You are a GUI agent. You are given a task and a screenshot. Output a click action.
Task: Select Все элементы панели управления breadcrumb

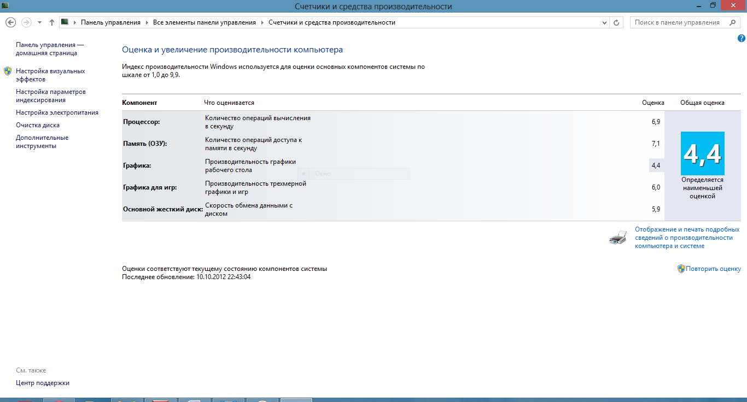[205, 23]
